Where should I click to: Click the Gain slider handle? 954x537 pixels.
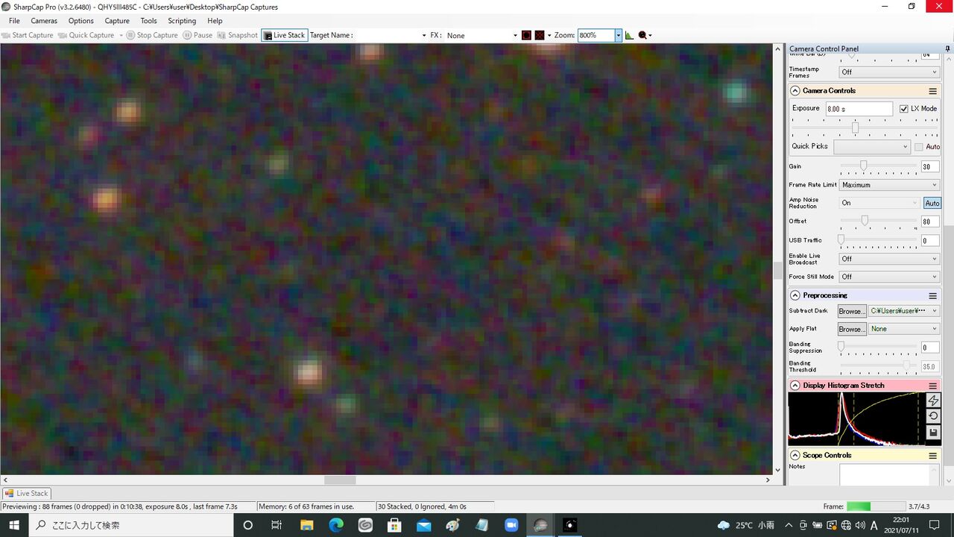click(x=863, y=166)
